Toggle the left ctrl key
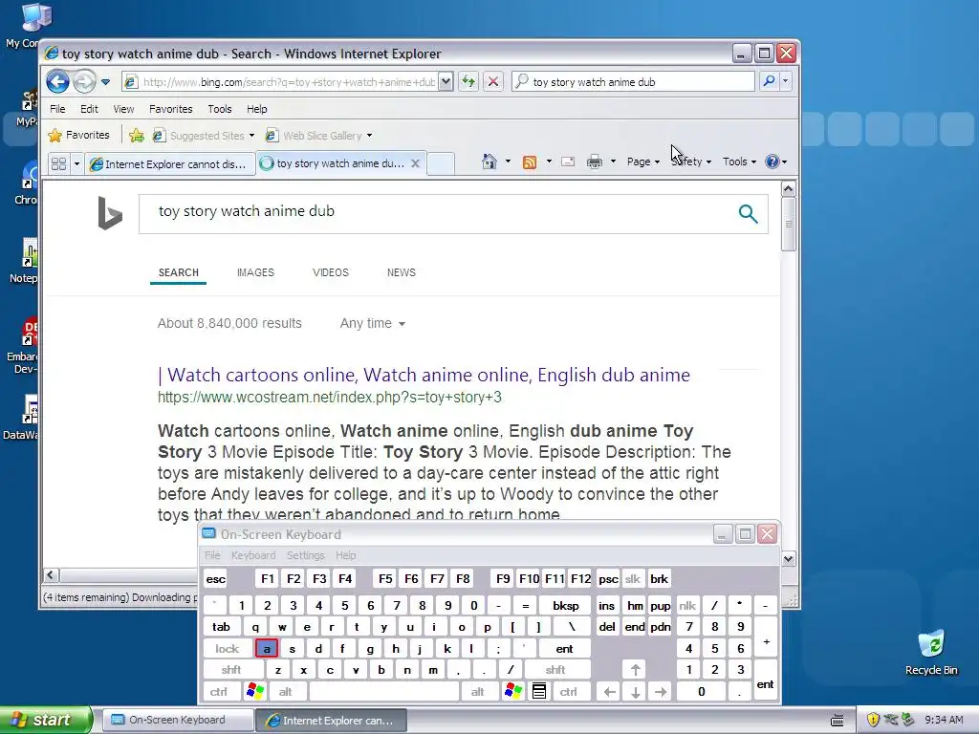The height and width of the screenshot is (734, 979). click(219, 692)
